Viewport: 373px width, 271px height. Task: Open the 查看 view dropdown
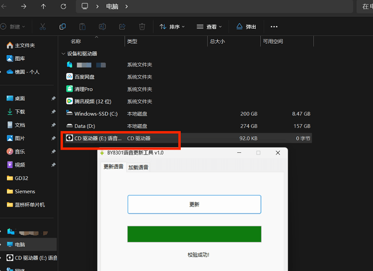tap(209, 27)
